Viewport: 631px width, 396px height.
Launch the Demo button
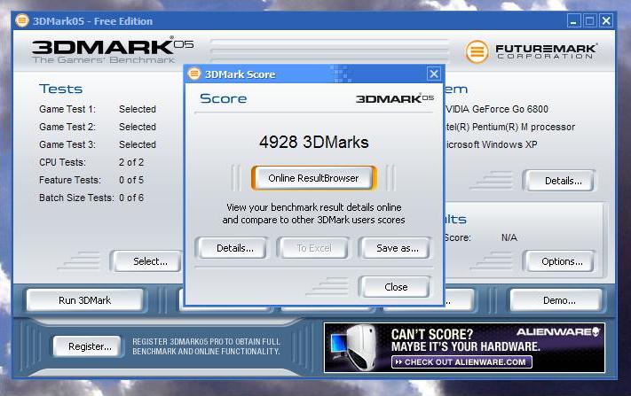pyautogui.click(x=559, y=300)
